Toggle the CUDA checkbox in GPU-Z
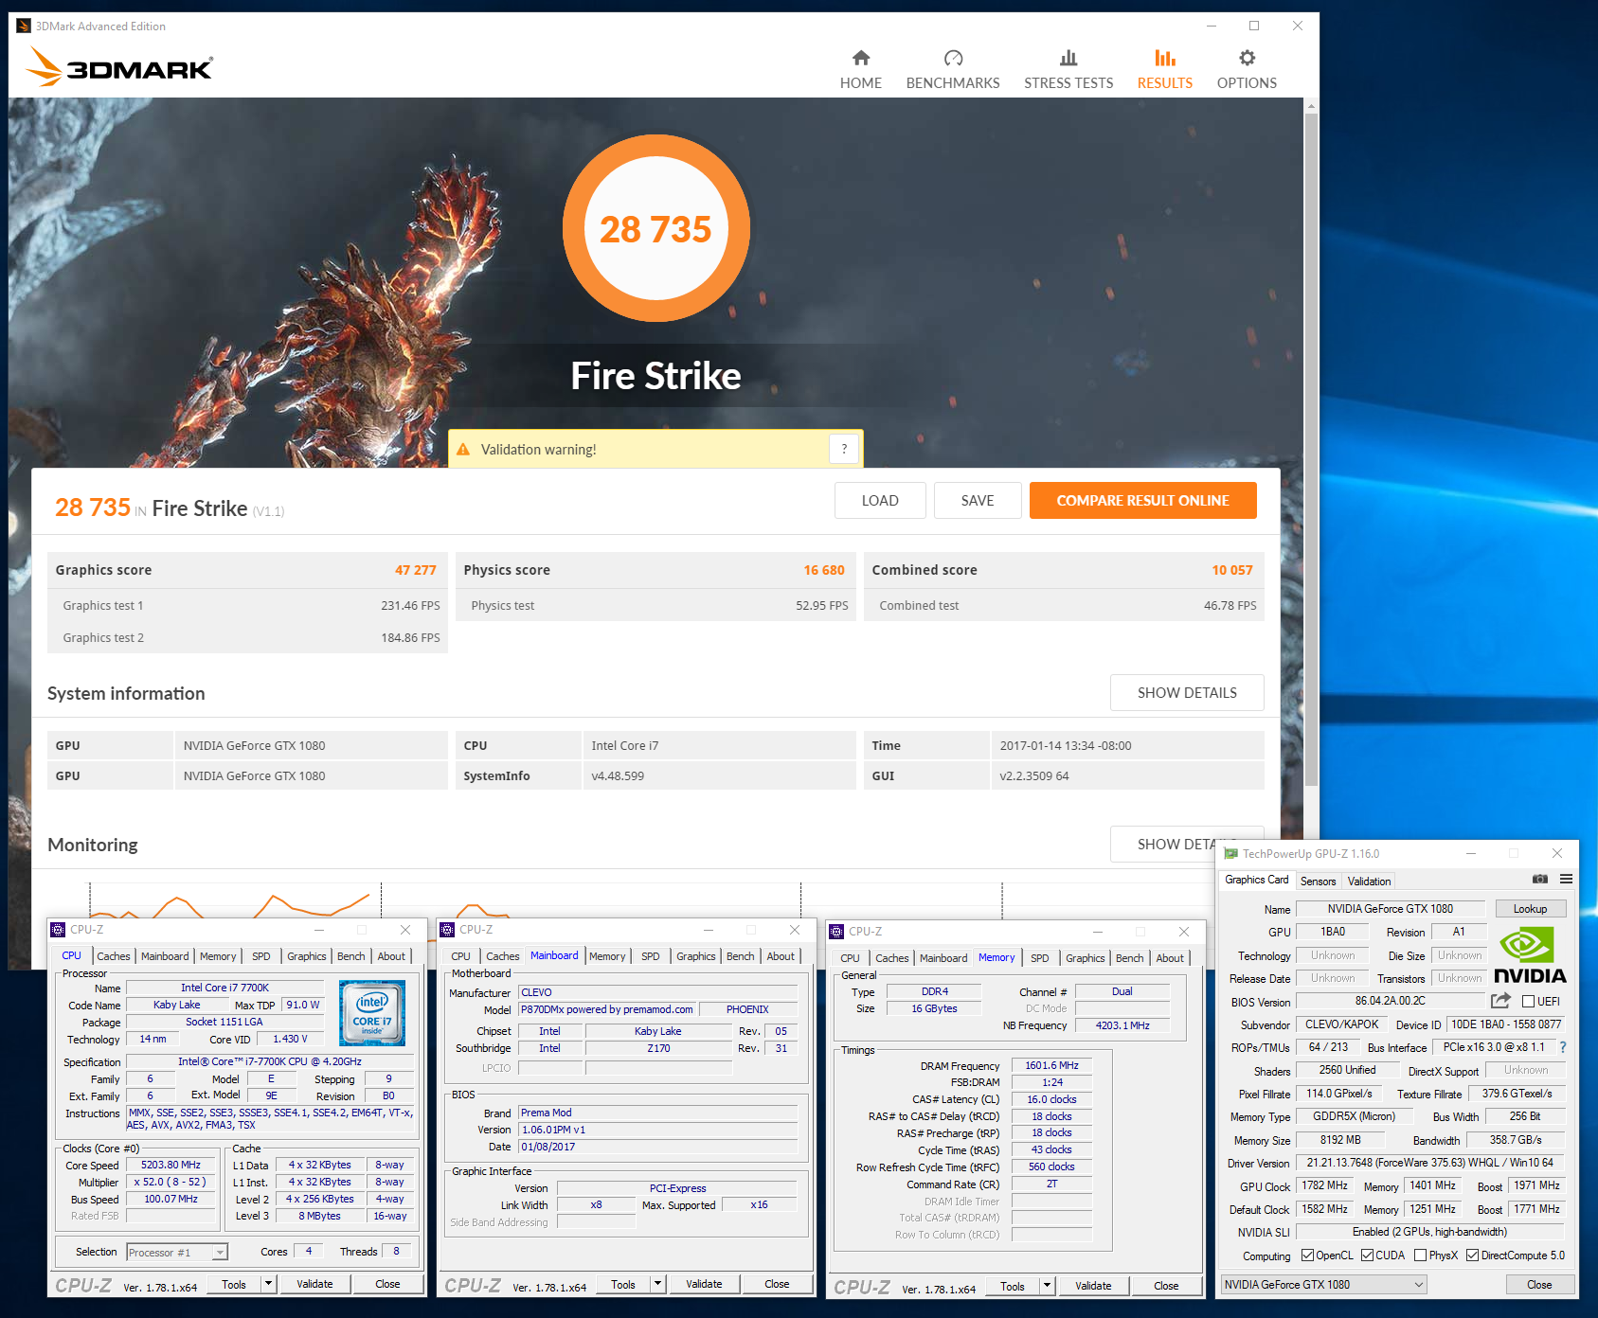This screenshot has width=1598, height=1318. pos(1367,1256)
